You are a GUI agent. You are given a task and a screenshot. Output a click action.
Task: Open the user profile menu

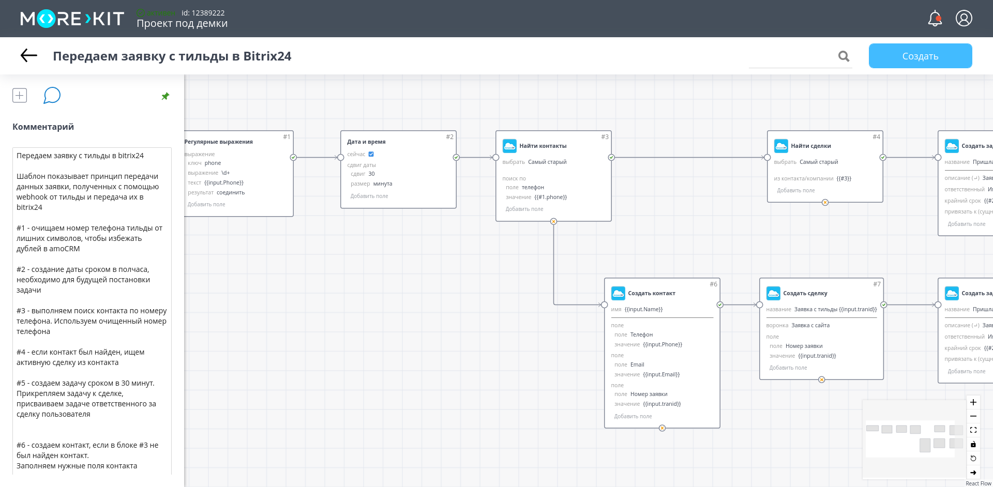coord(964,19)
